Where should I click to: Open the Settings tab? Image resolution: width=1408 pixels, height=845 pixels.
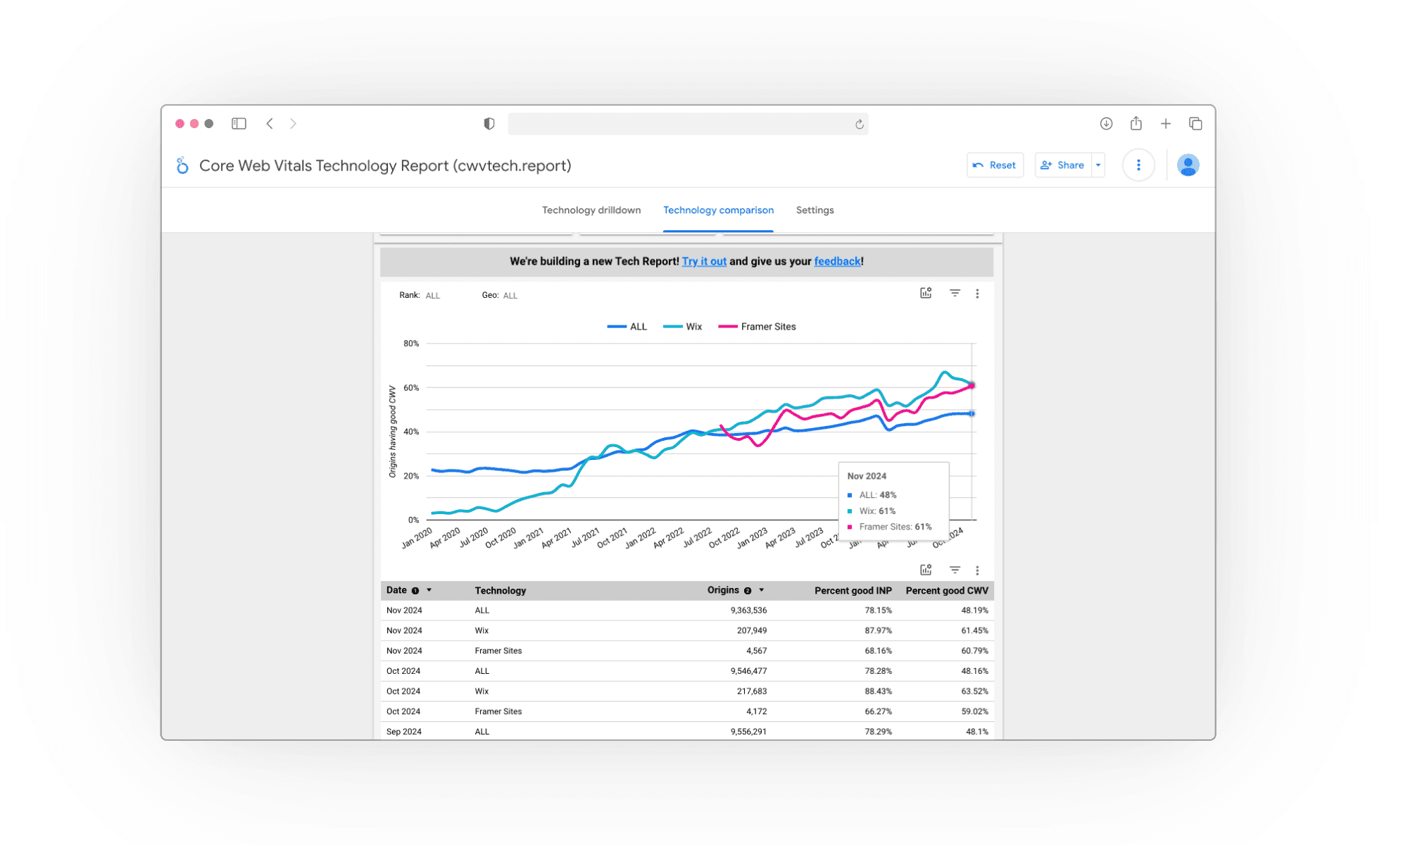pyautogui.click(x=815, y=211)
